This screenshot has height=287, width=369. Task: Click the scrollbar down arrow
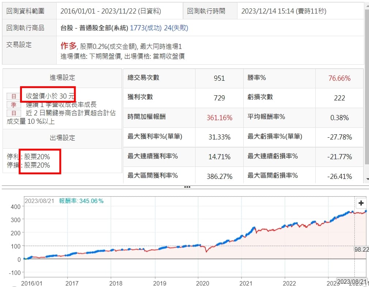pos(366,179)
